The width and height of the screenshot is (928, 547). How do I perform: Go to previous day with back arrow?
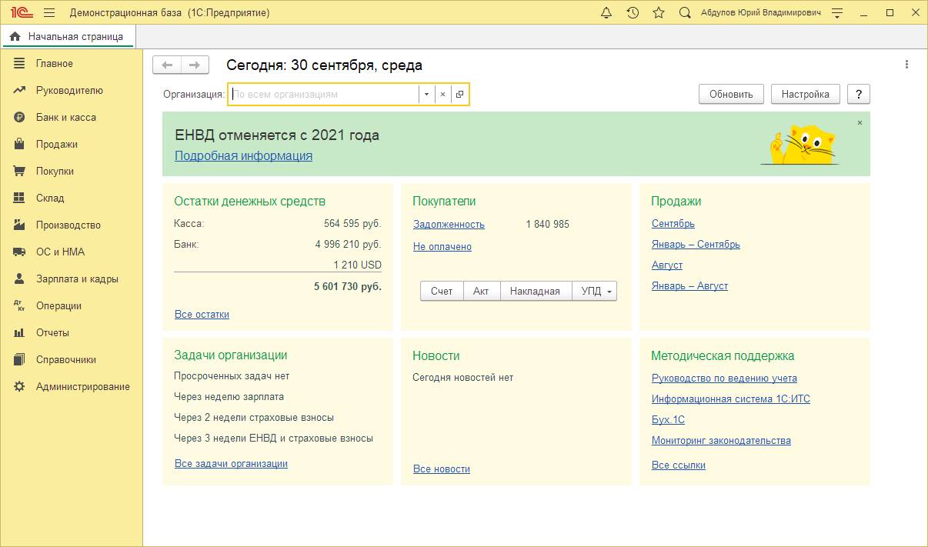tap(167, 65)
